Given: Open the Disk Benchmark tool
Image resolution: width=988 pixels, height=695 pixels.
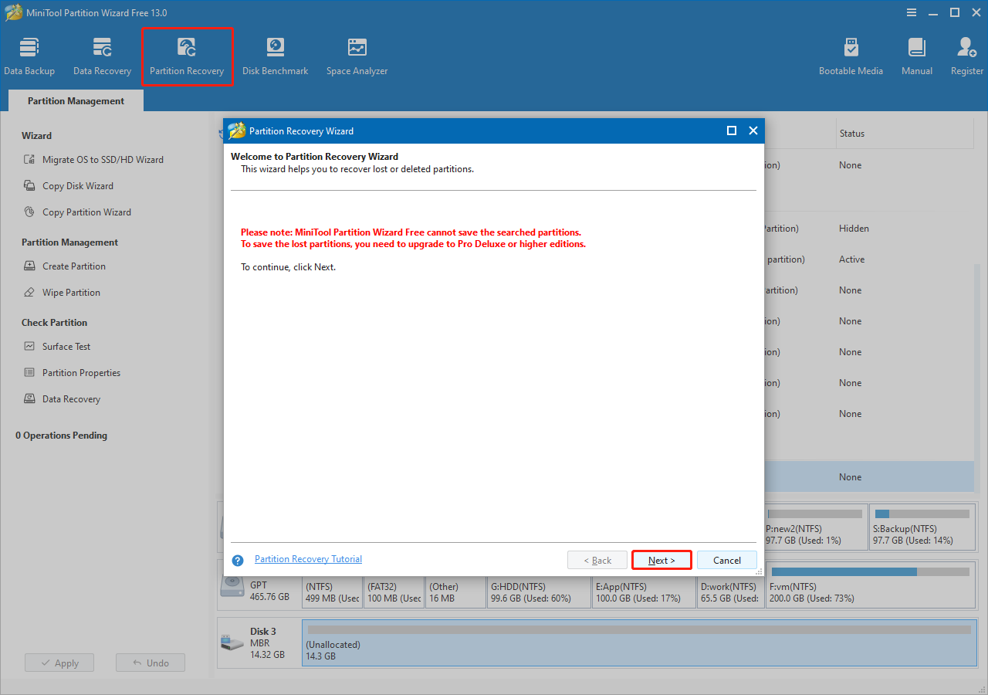Looking at the screenshot, I should pyautogui.click(x=275, y=54).
